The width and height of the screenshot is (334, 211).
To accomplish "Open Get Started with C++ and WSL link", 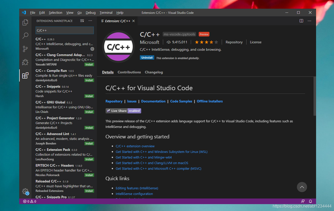I will tap(162, 152).
